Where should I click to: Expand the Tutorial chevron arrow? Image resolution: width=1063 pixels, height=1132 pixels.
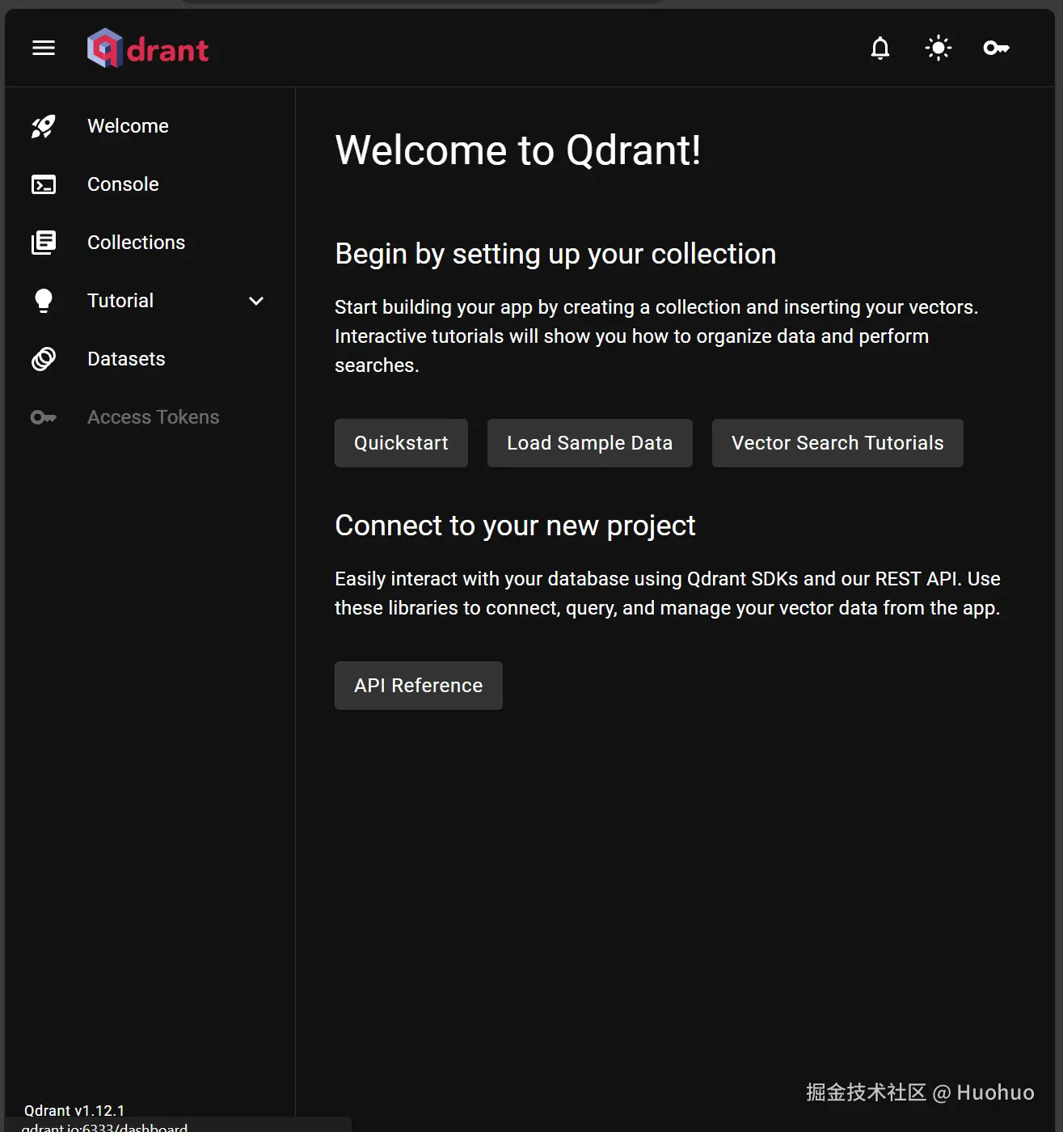point(256,301)
